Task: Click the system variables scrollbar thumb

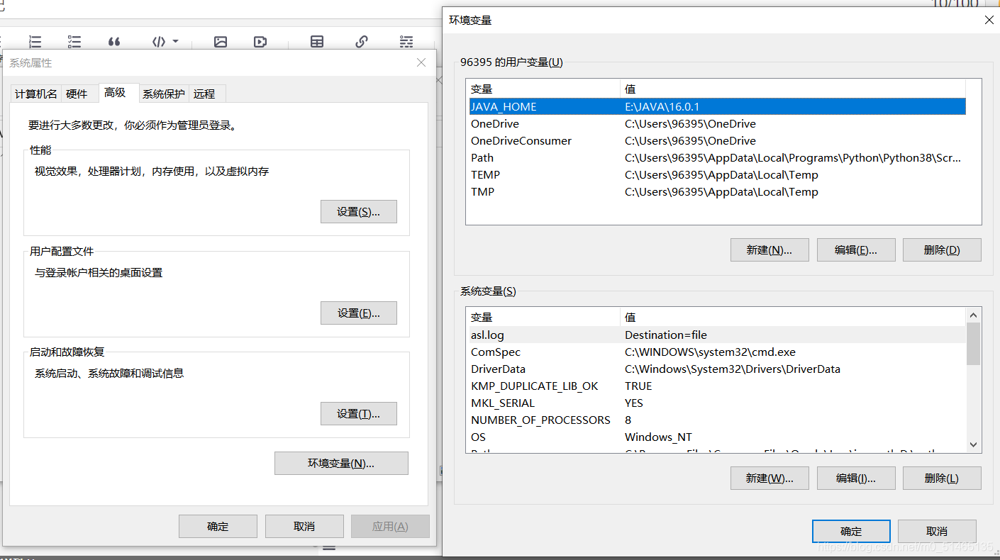Action: (x=974, y=344)
